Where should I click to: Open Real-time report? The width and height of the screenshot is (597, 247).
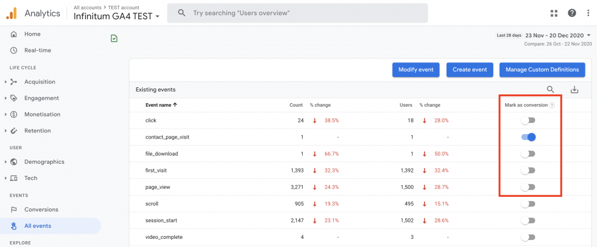point(38,50)
